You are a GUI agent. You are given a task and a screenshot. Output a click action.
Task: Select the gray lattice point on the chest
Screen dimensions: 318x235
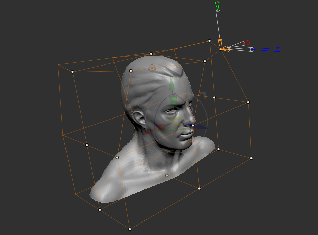[167, 175]
